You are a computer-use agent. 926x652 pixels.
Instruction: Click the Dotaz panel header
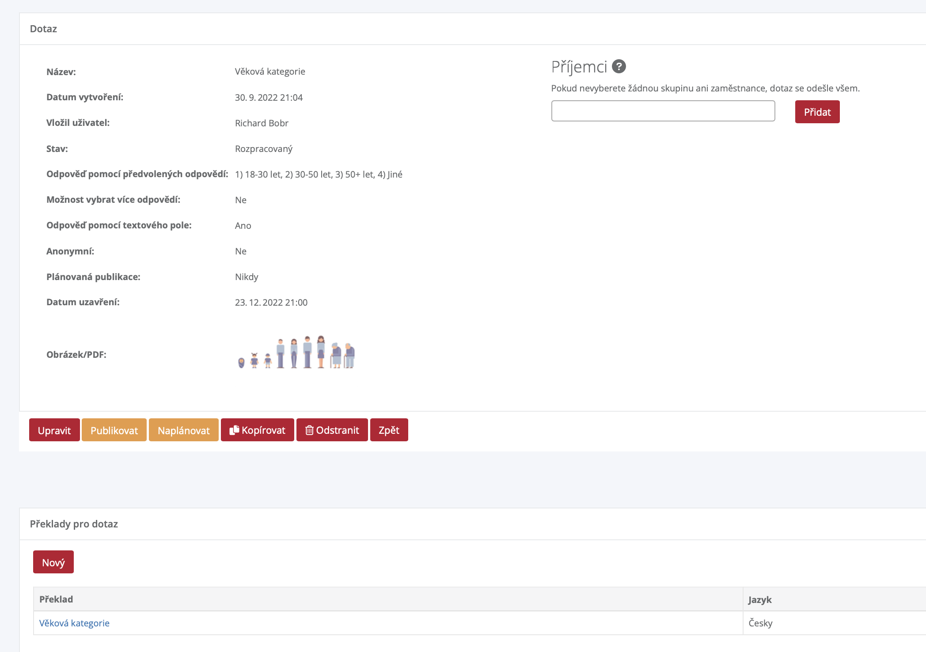43,29
